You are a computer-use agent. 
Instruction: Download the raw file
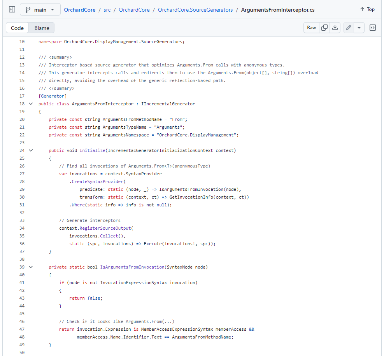335,28
